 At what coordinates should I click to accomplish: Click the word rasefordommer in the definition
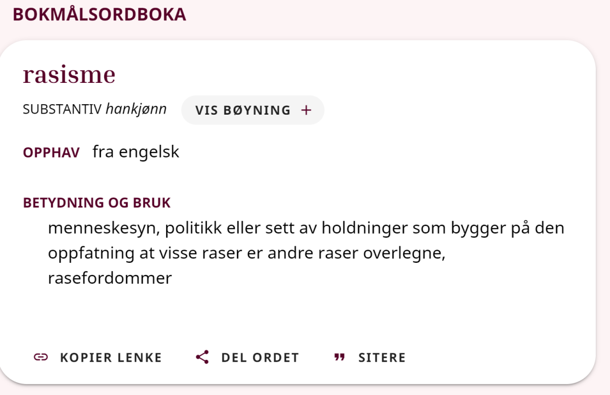pos(110,278)
